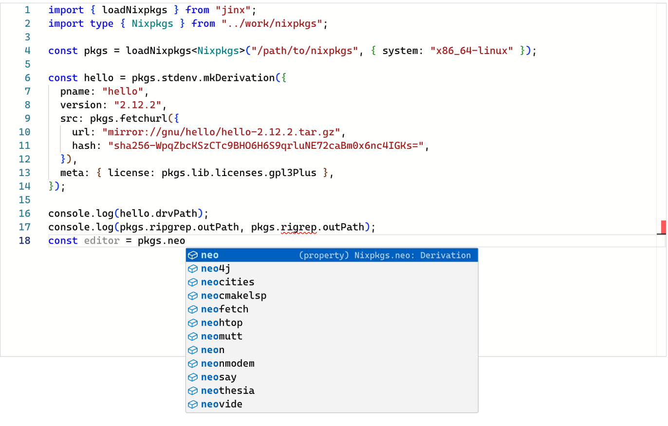The image size is (668, 426).
Task: Click the red-underlined rigrep identifier
Action: click(x=299, y=227)
